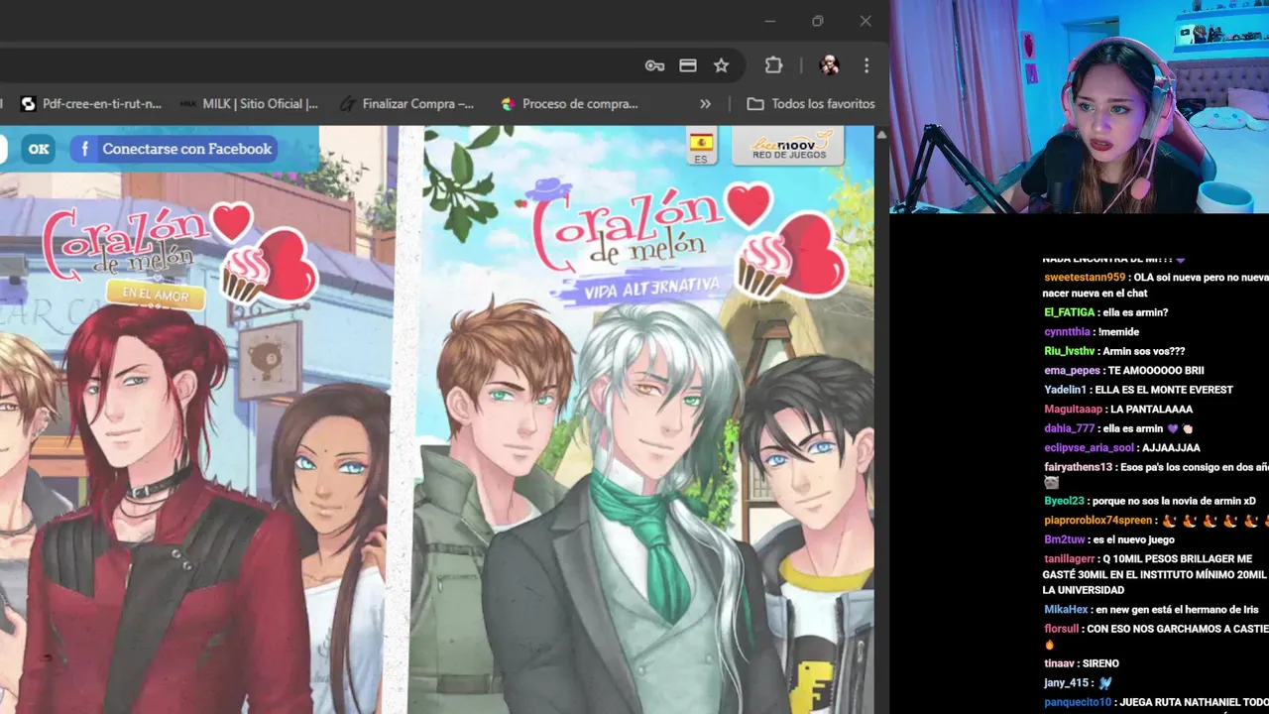This screenshot has height=714, width=1269.
Task: Click chat username panquecito10
Action: (1078, 702)
